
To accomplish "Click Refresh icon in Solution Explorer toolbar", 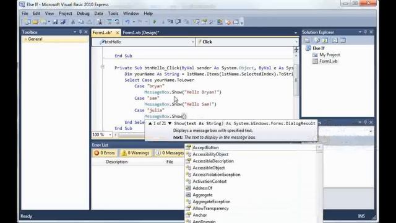I will tap(325, 40).
